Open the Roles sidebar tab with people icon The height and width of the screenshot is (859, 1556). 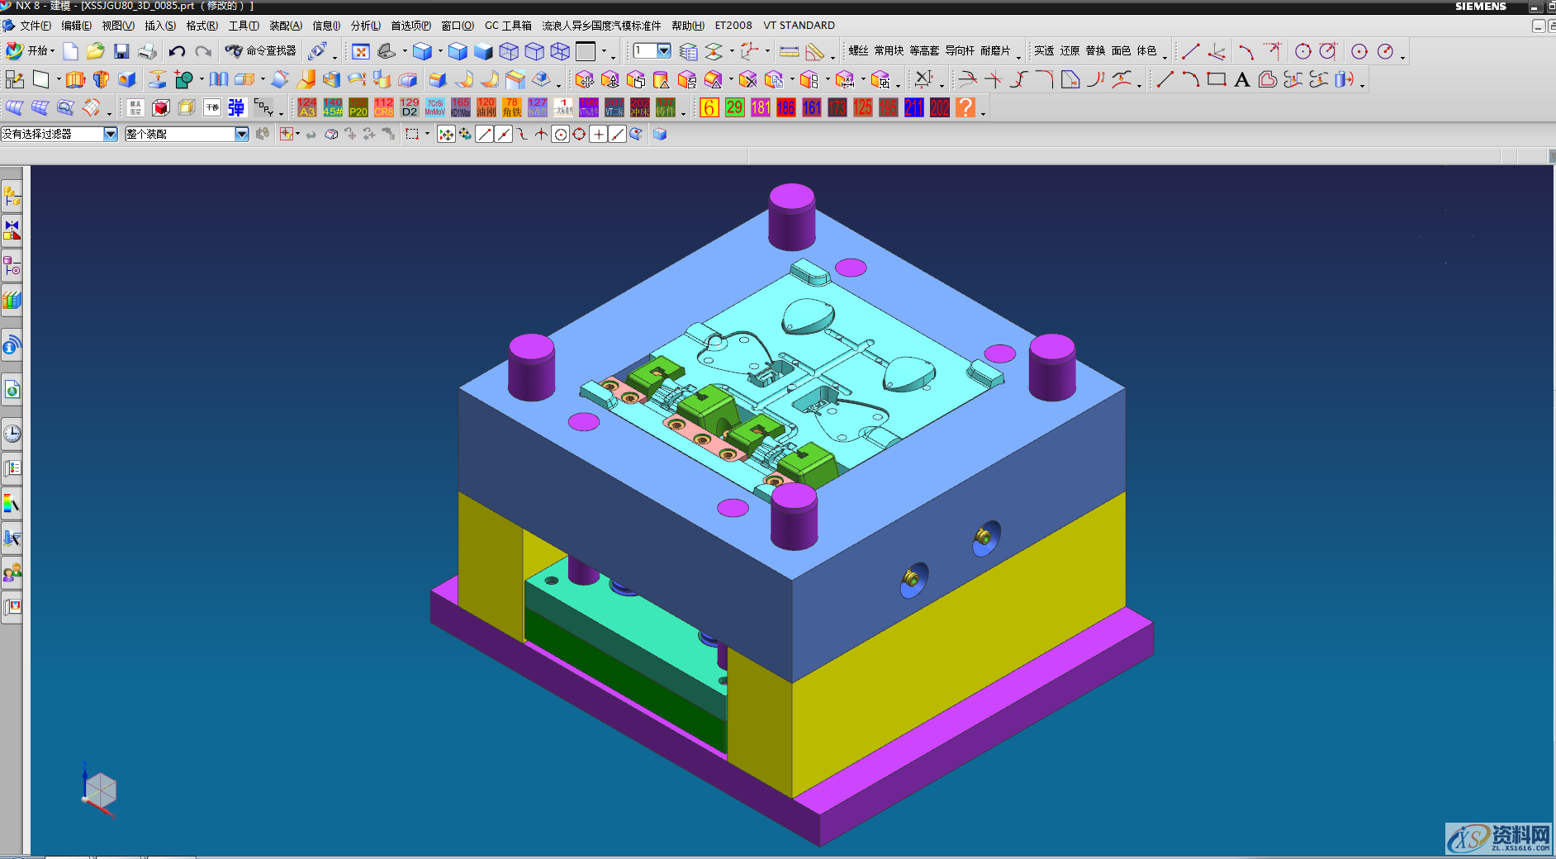point(12,572)
